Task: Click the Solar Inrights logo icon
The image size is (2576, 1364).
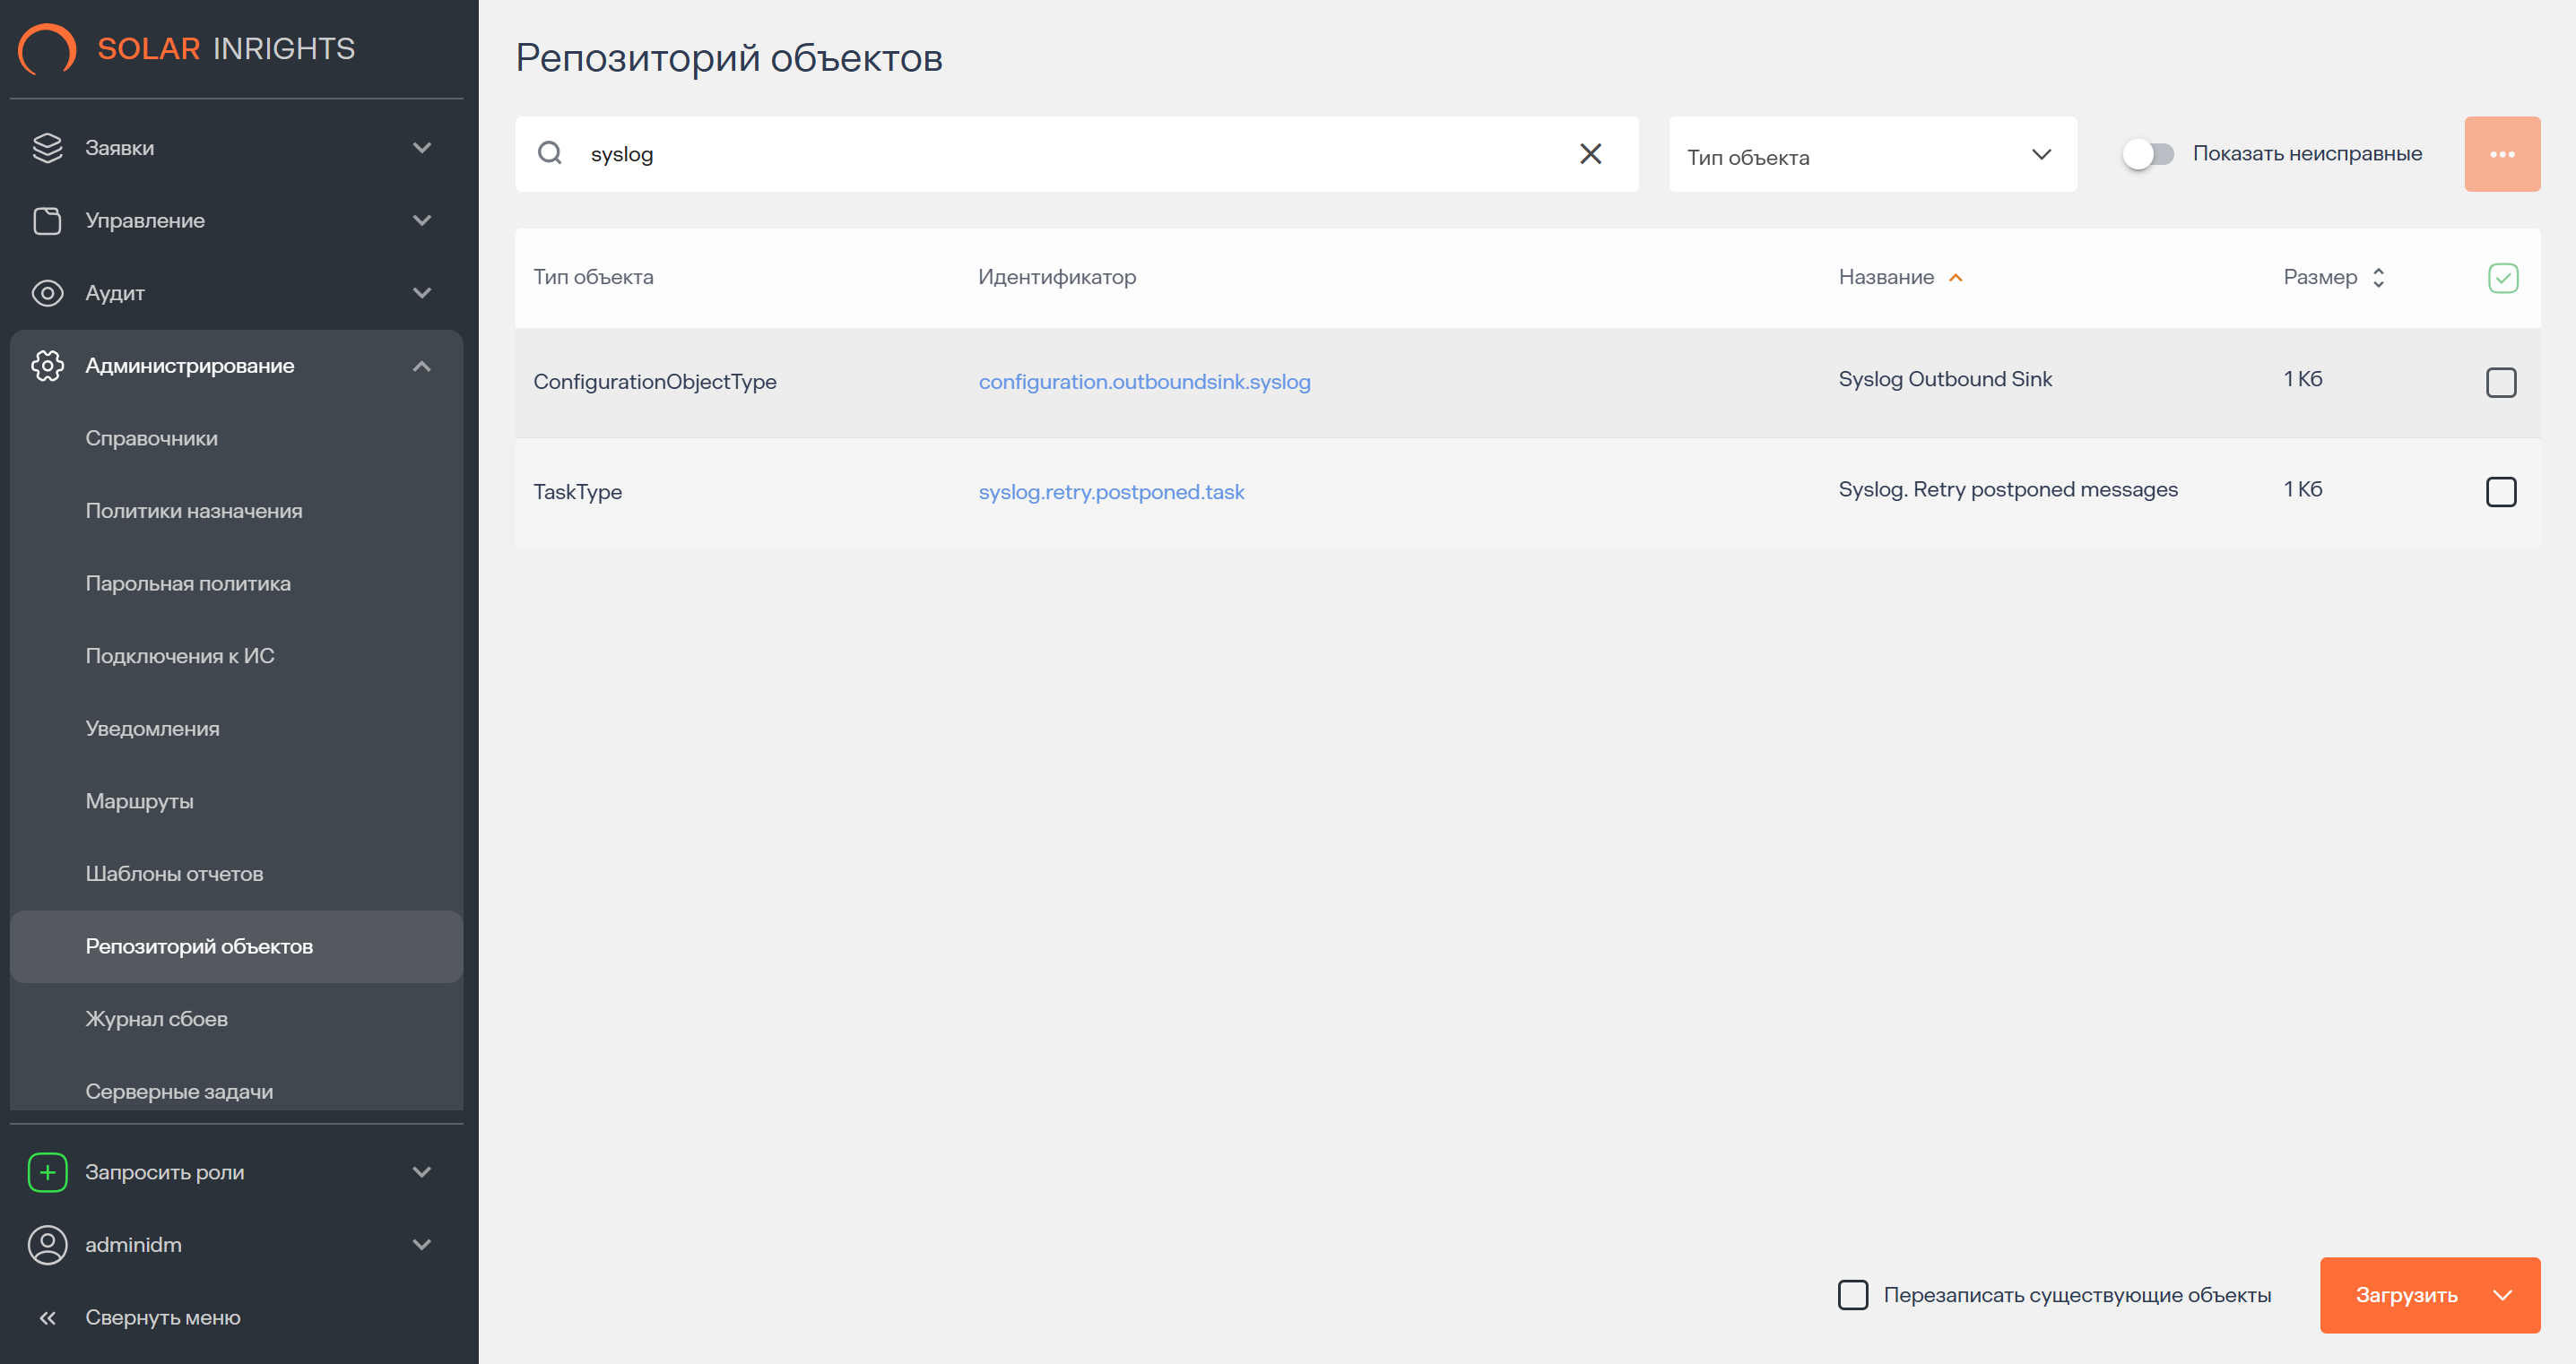Action: point(47,48)
